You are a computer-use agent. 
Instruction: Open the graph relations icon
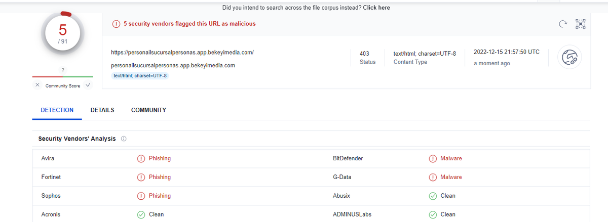[581, 24]
